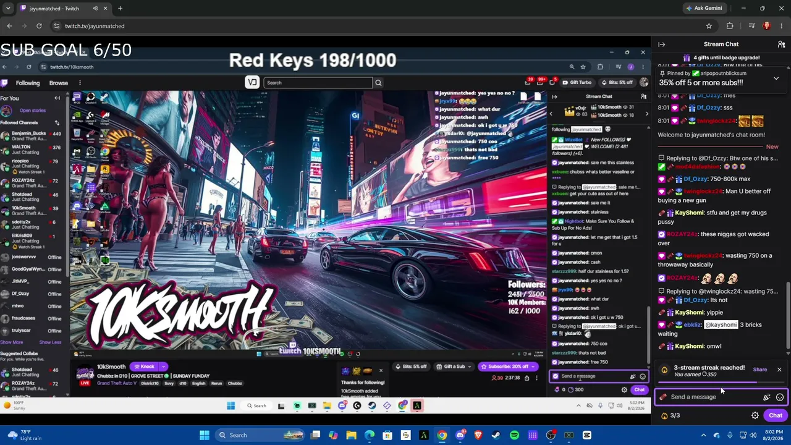Open Following in the streamed Twitch window
Image resolution: width=791 pixels, height=445 pixels.
point(28,83)
